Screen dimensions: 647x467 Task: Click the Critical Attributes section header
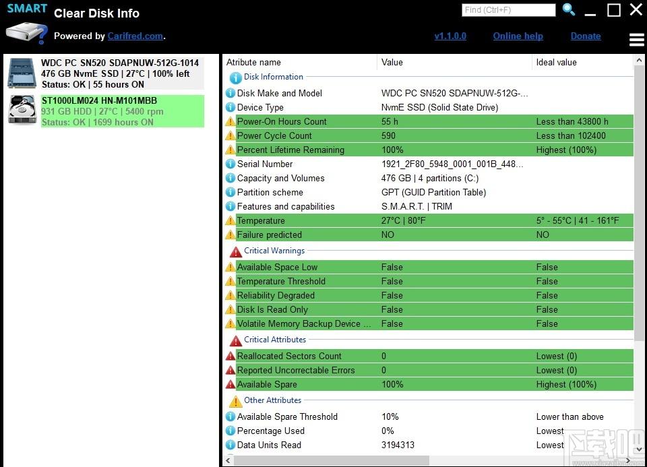click(275, 340)
